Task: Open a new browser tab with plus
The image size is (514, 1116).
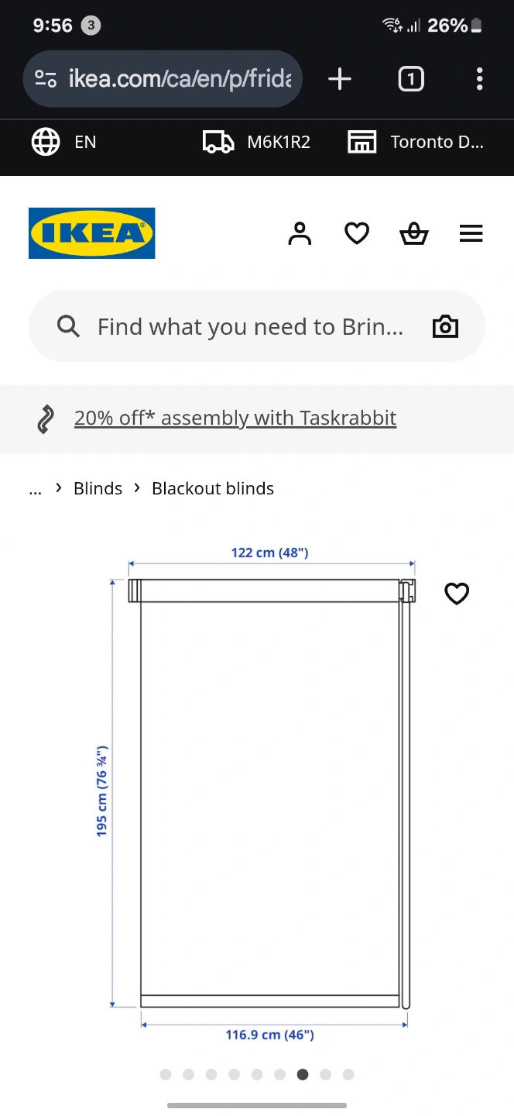Action: [x=340, y=79]
